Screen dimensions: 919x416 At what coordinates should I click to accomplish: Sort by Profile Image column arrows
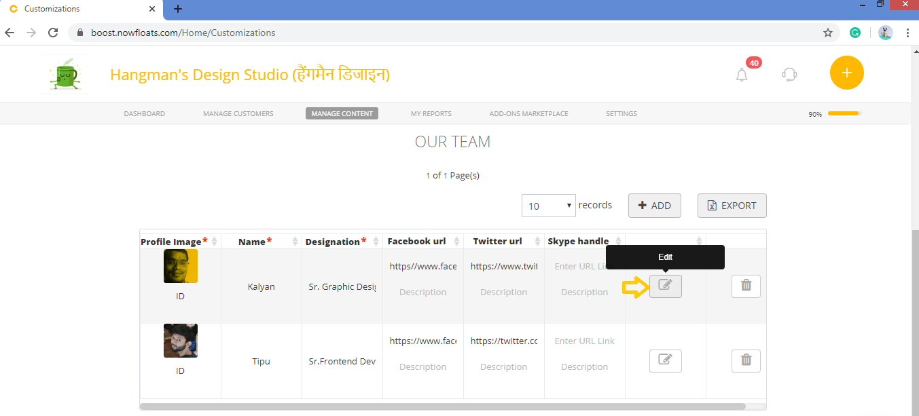tap(215, 242)
